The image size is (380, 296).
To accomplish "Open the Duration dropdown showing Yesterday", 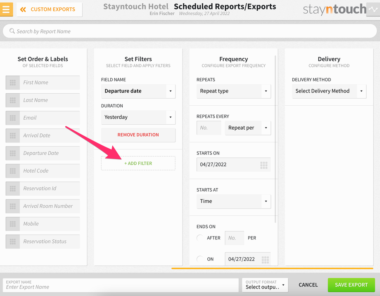I will (138, 117).
